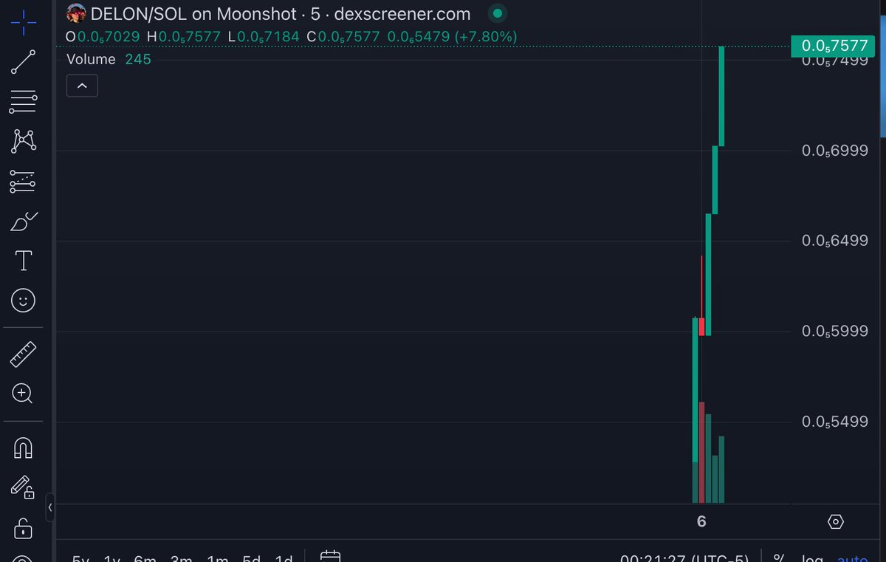Click the green market status dot

coord(498,13)
